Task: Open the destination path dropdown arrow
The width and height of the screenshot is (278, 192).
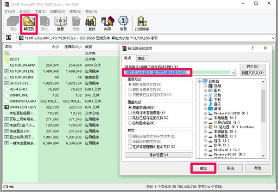Action: 234,72
